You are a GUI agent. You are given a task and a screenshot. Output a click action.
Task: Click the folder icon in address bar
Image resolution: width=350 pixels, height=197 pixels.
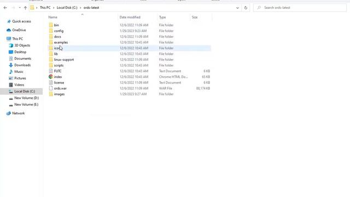click(x=32, y=8)
